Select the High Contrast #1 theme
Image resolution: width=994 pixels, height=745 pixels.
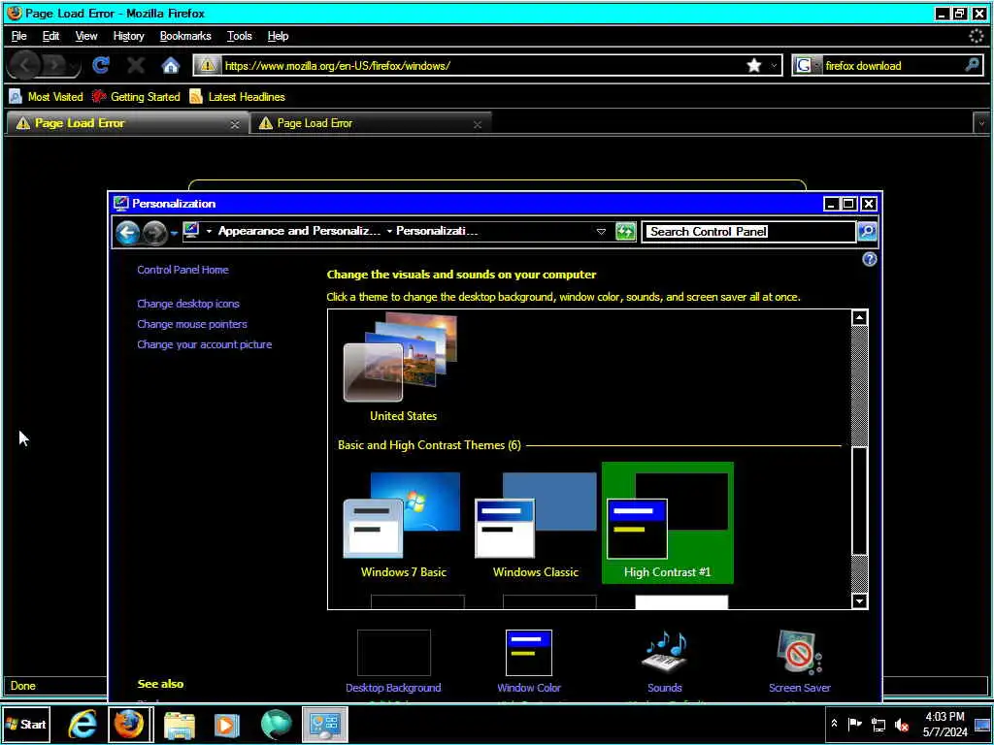point(667,523)
